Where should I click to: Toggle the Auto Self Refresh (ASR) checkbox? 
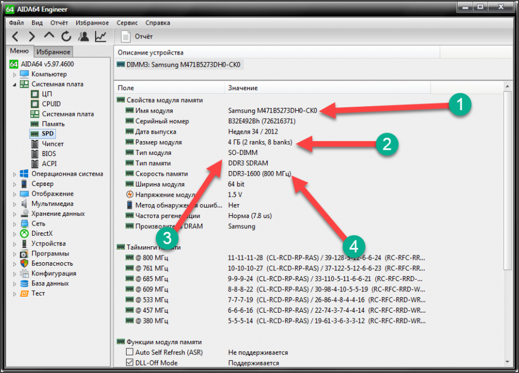click(x=129, y=351)
